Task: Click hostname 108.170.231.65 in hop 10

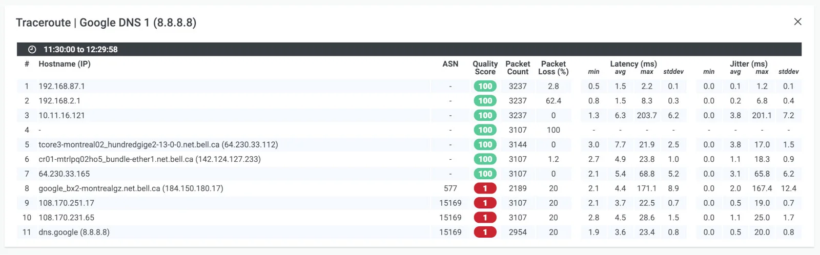Action: 66,218
